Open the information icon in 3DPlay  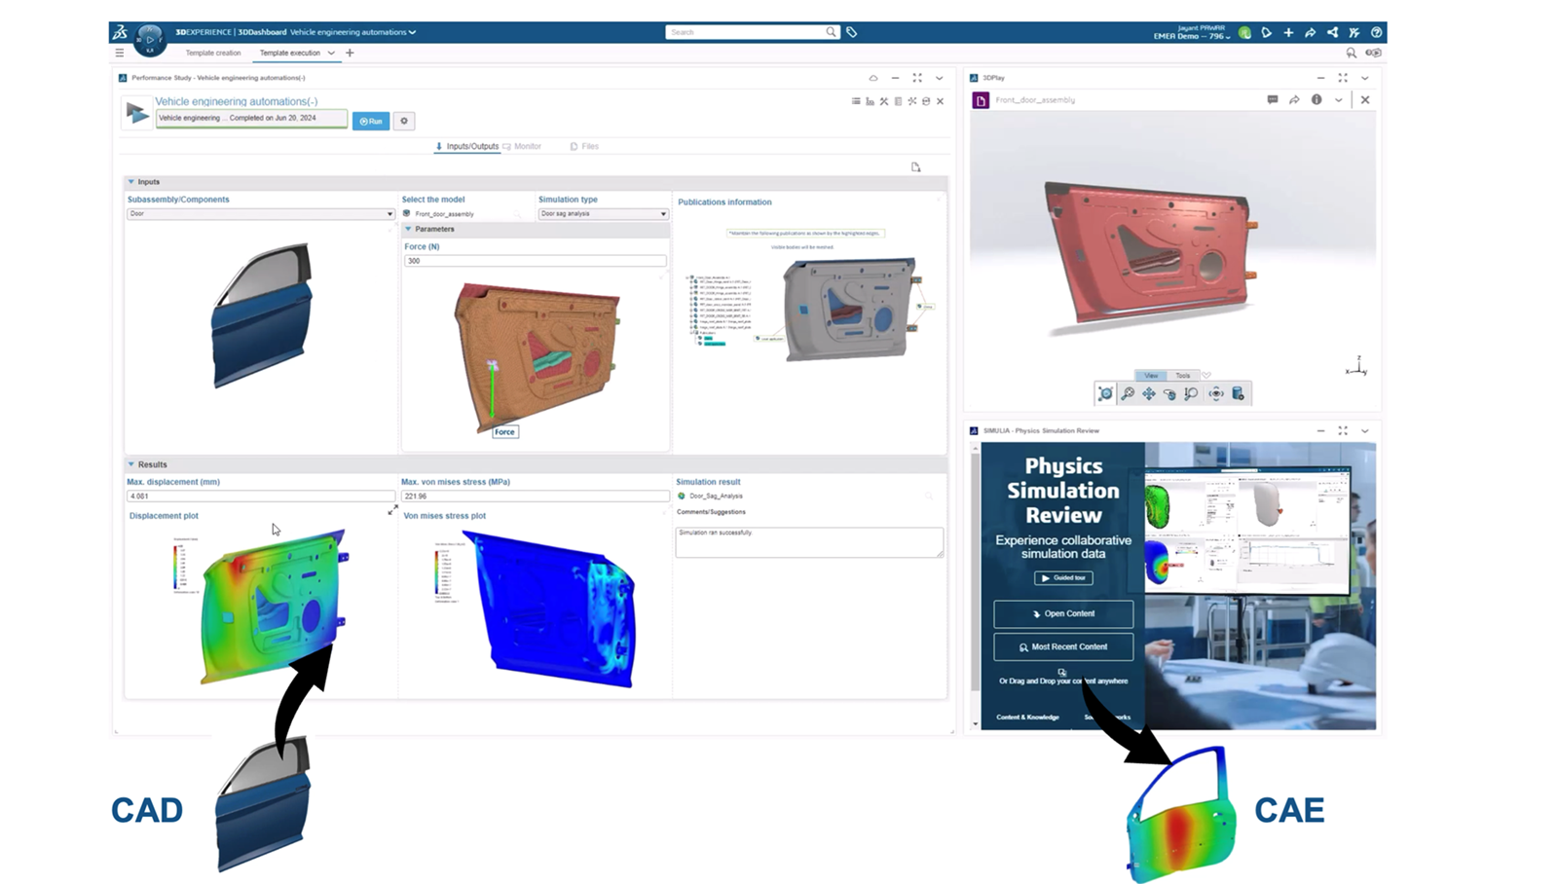(x=1317, y=99)
